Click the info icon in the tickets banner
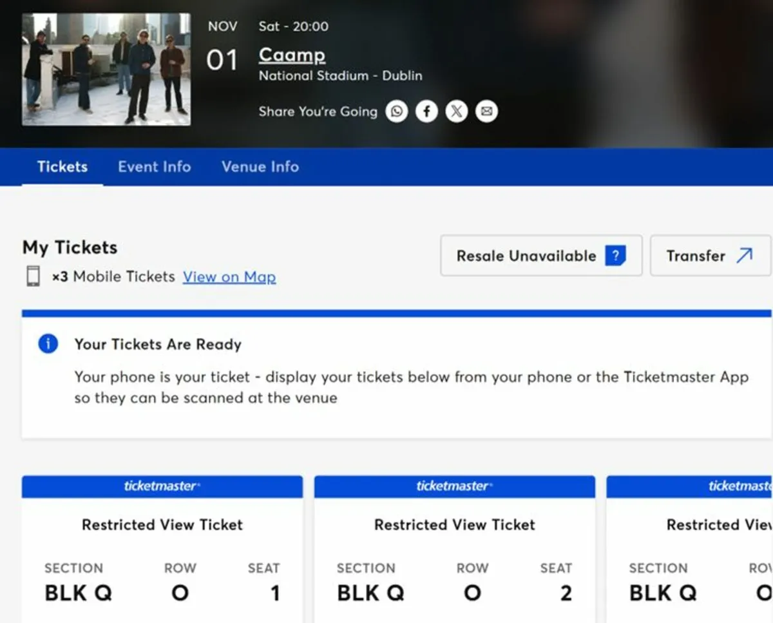Image resolution: width=773 pixels, height=623 pixels. coord(47,344)
